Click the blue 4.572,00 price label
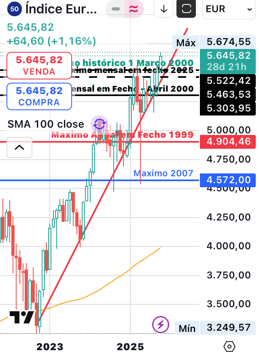The height and width of the screenshot is (355, 259). pos(228,180)
